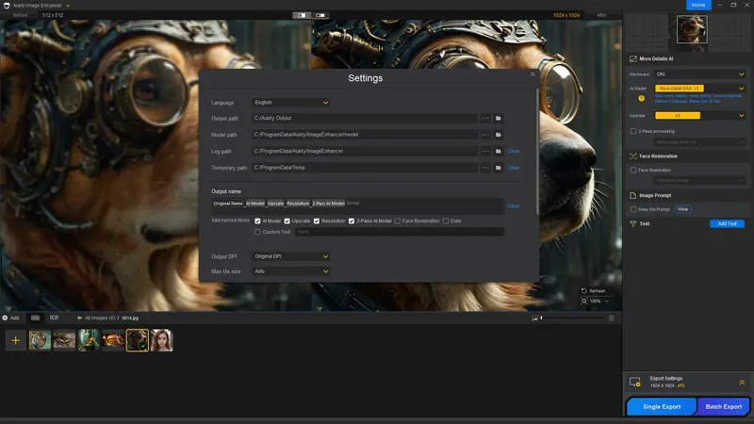Enable the Date named item checkbox

click(446, 221)
